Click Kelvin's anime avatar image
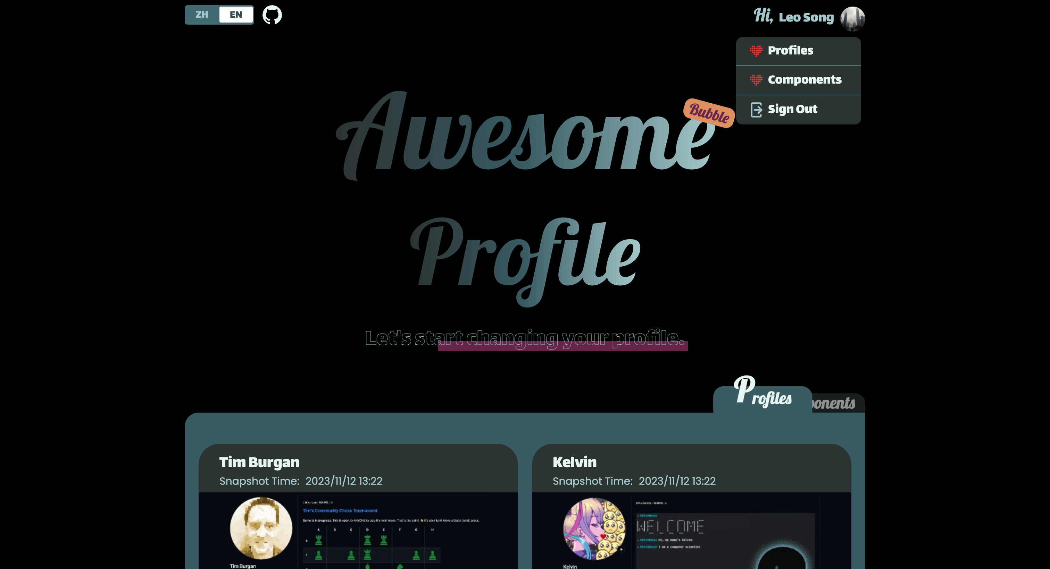Image resolution: width=1050 pixels, height=569 pixels. click(594, 528)
